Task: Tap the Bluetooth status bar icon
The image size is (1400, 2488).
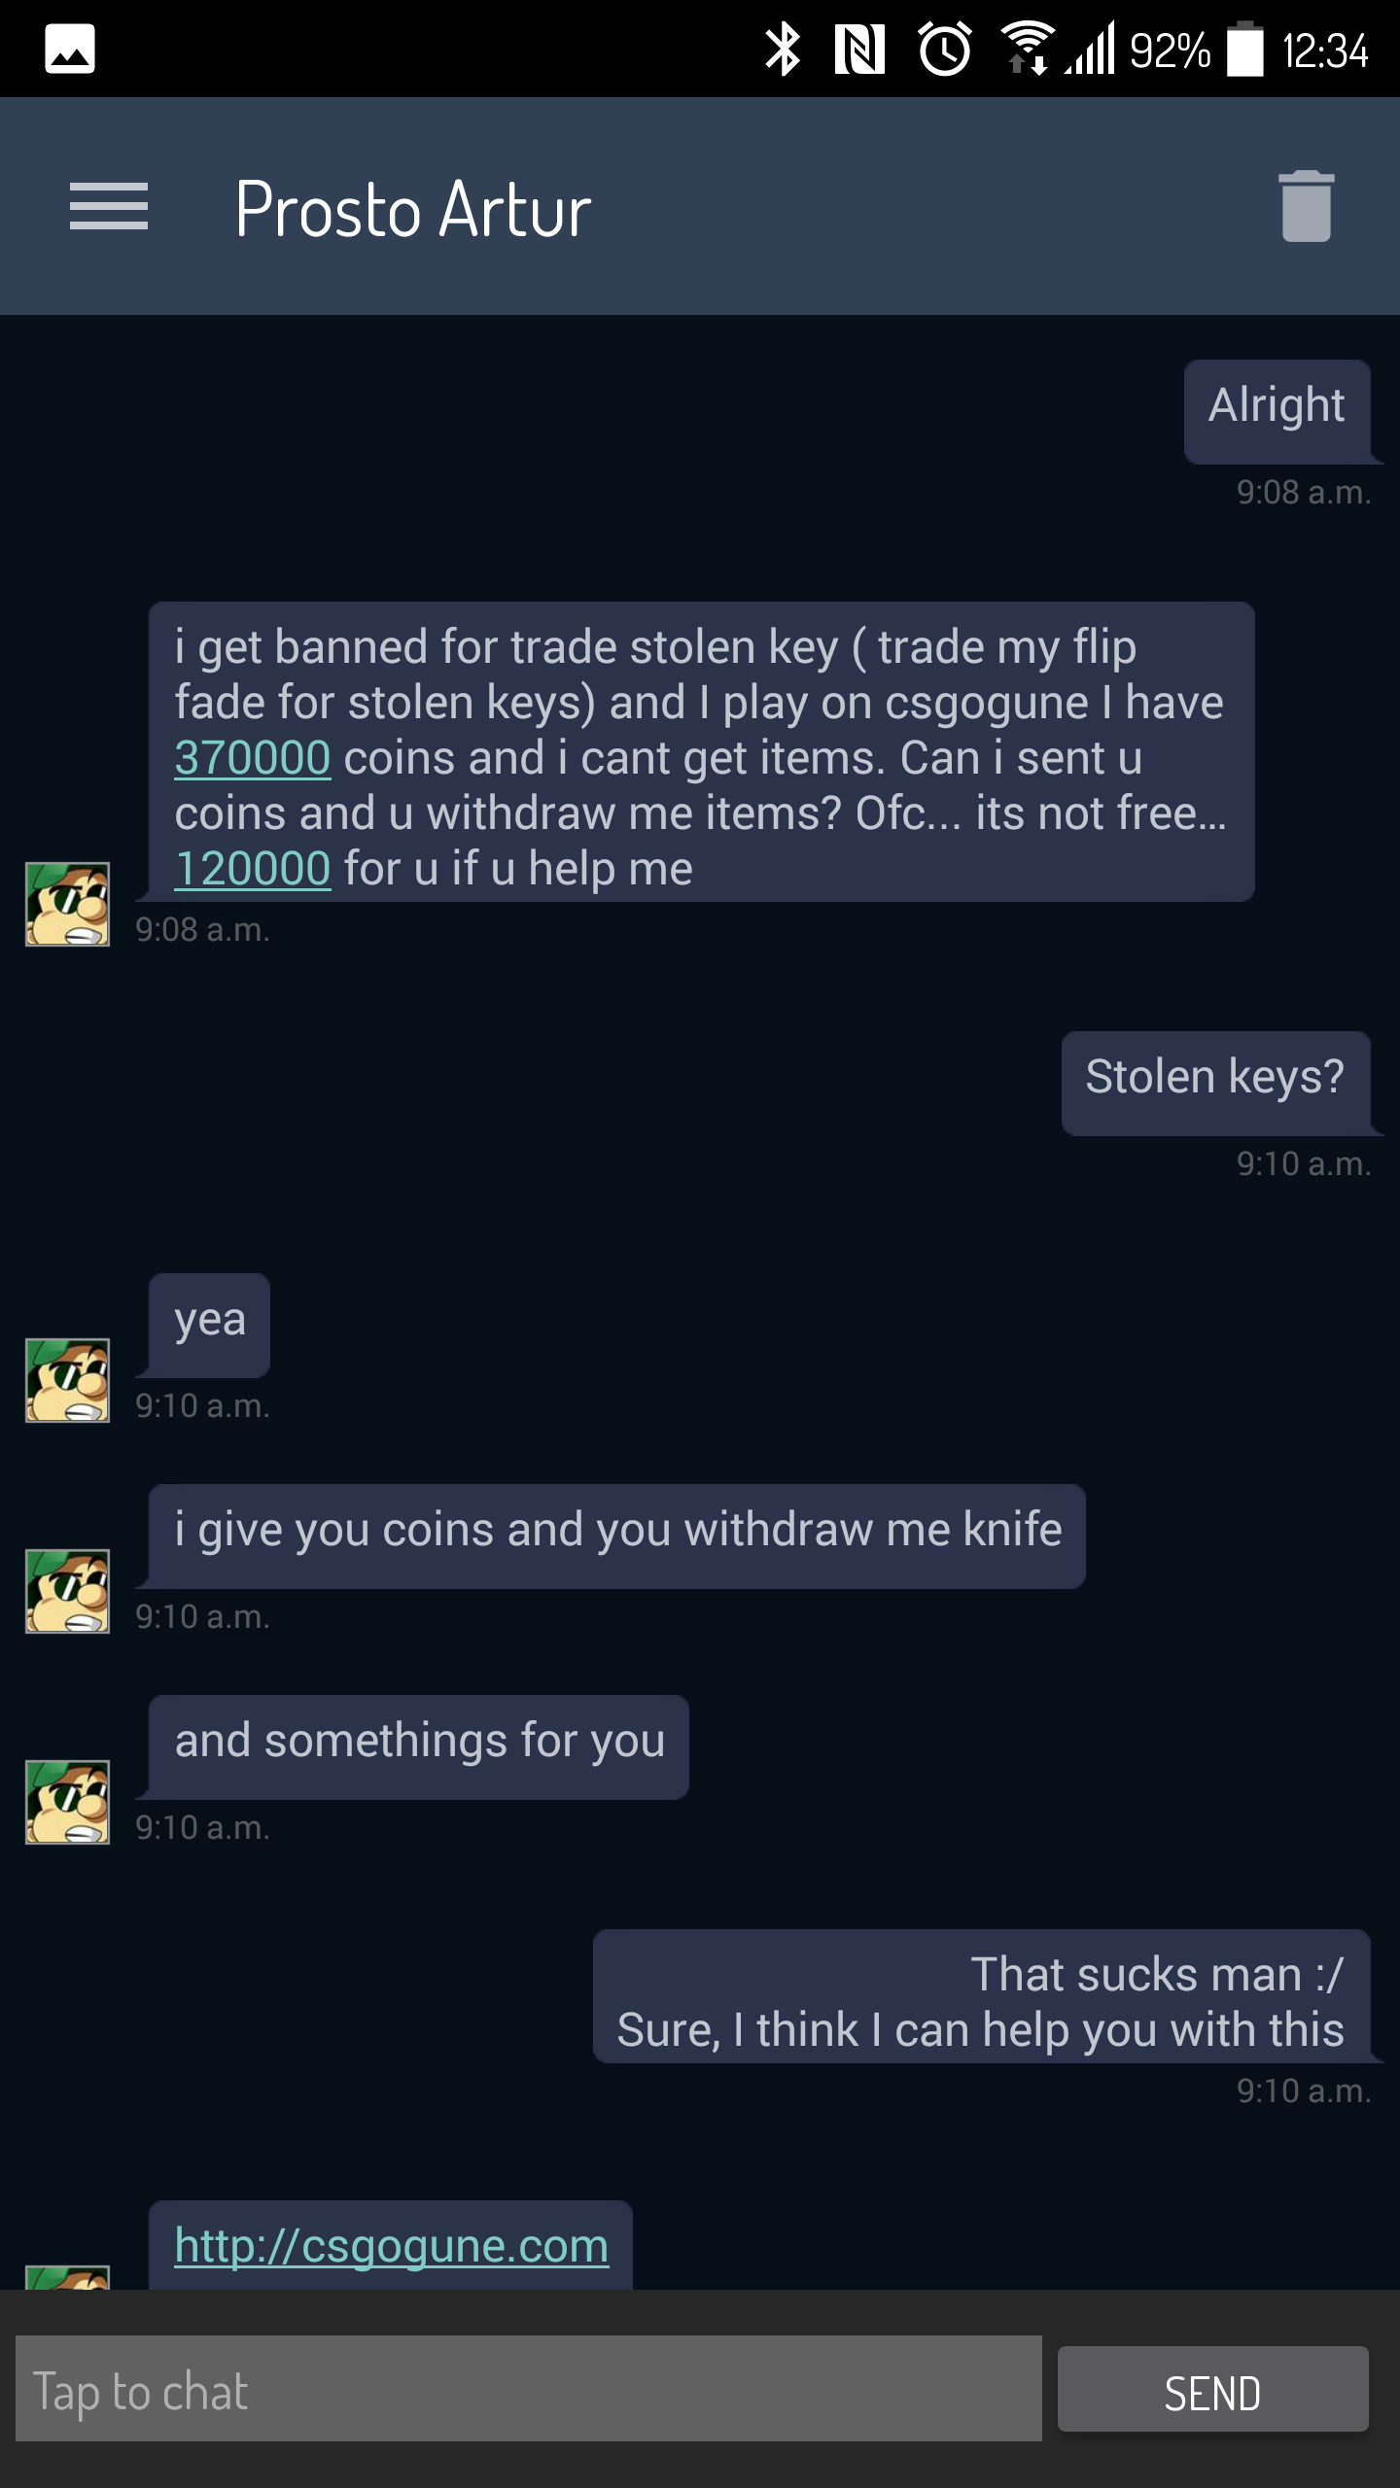Action: pyautogui.click(x=783, y=50)
